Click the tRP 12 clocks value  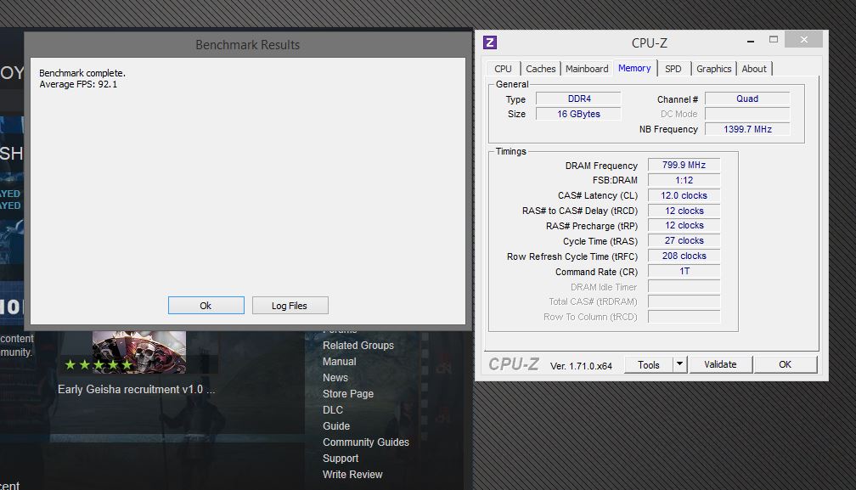point(684,225)
